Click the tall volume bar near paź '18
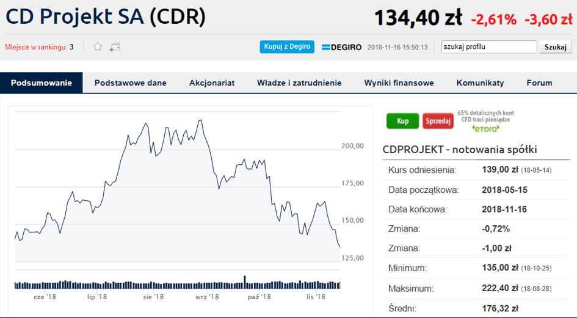Screen dimensions: 577x318 click(x=245, y=281)
